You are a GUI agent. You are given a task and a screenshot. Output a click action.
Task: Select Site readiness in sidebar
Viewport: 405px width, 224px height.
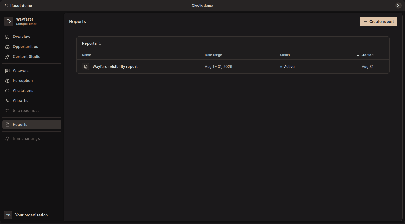[32, 111]
